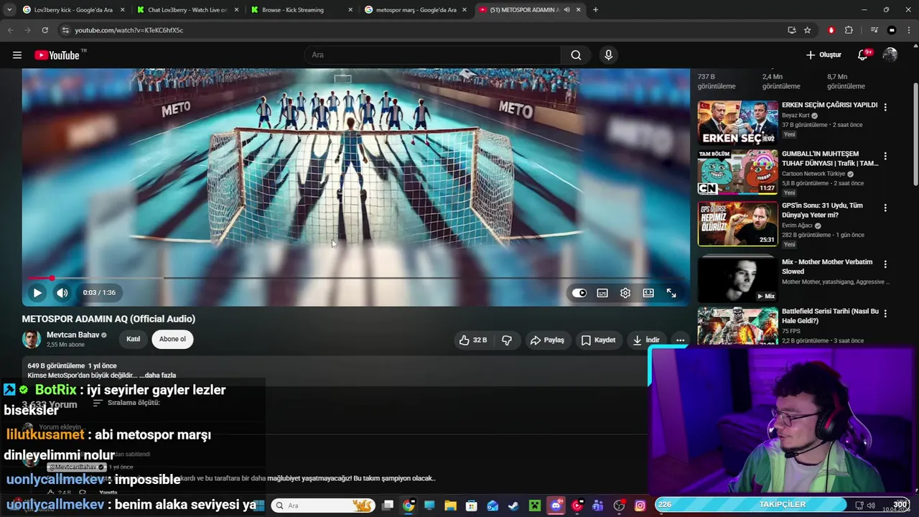Like the video with 32 B likes
919x517 pixels.
(x=472, y=340)
